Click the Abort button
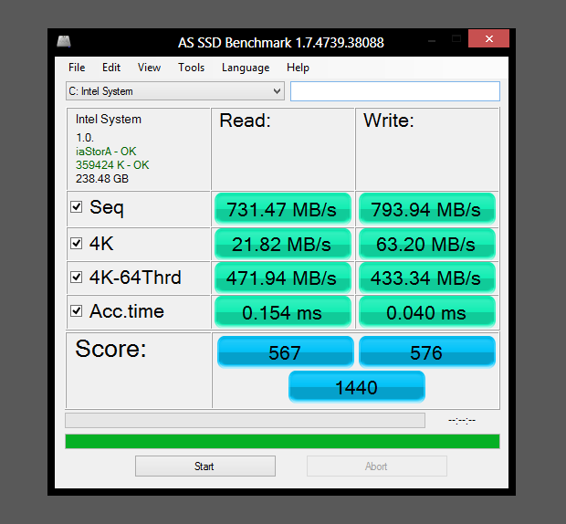The image size is (566, 524). point(377,466)
